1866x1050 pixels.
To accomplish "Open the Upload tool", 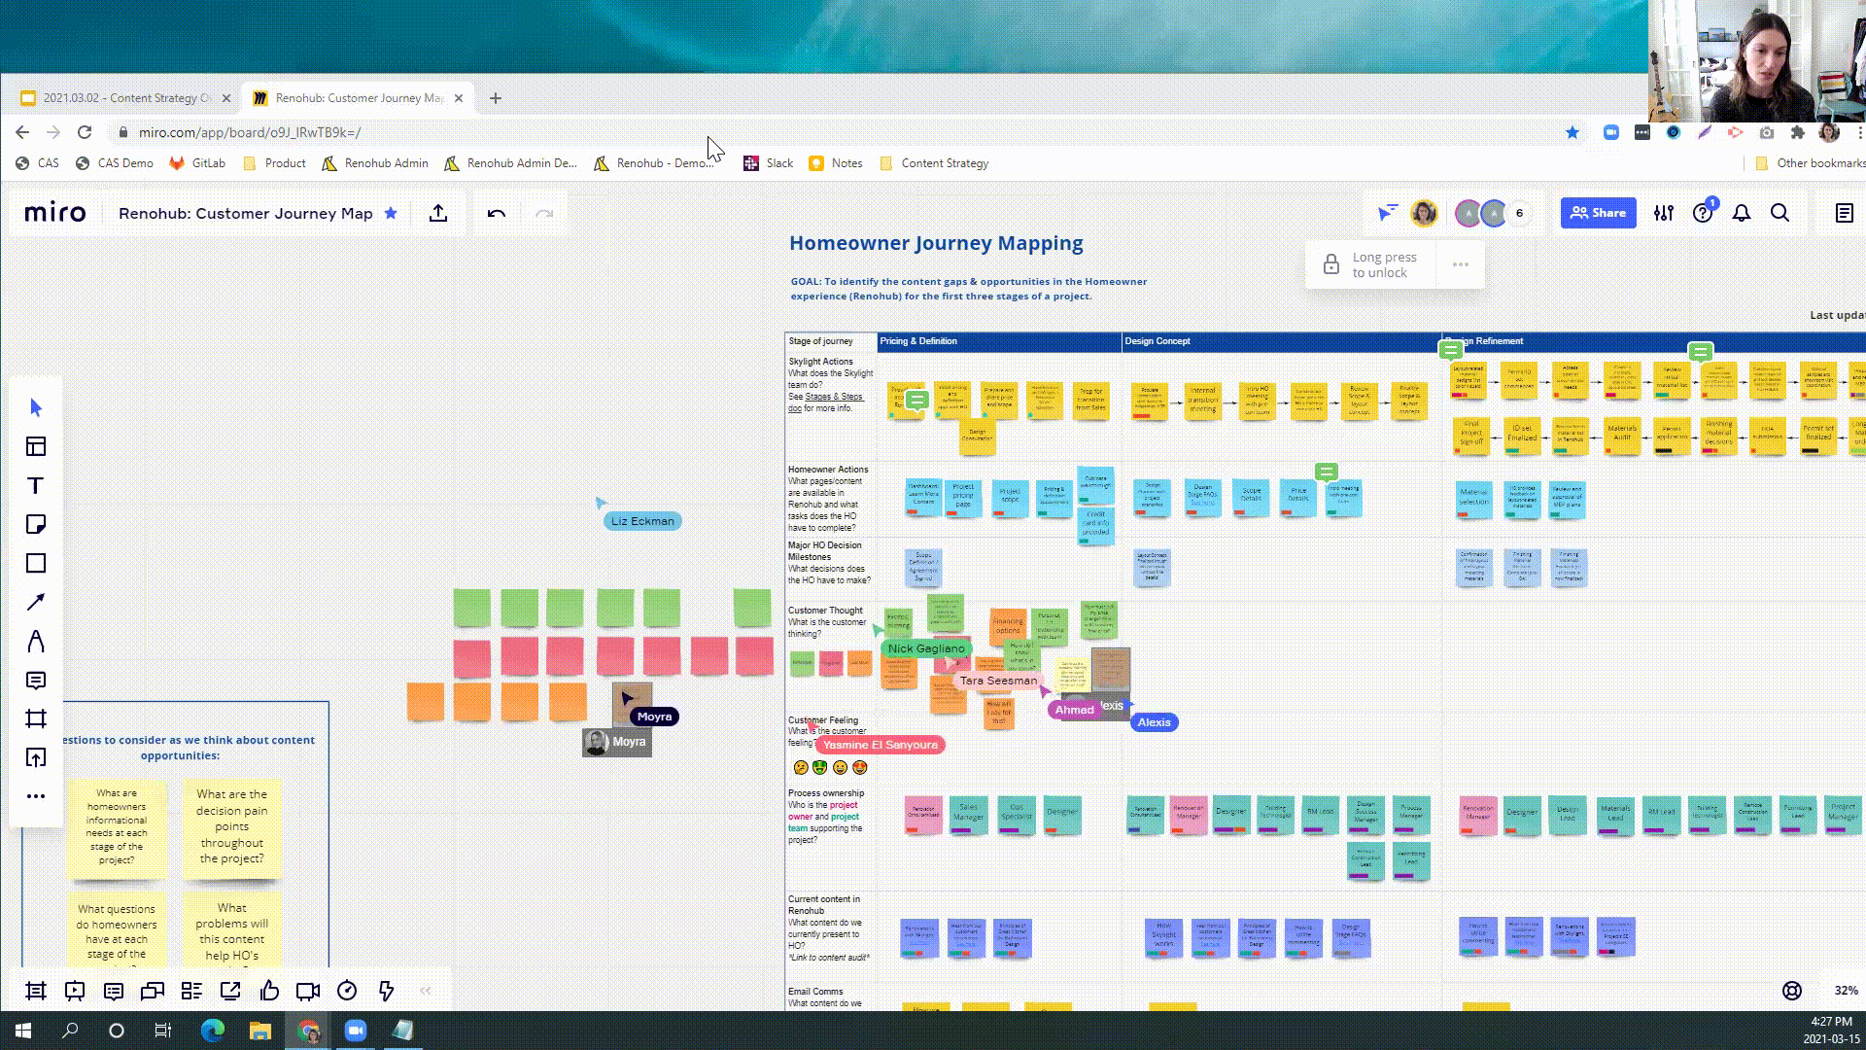I will (36, 757).
